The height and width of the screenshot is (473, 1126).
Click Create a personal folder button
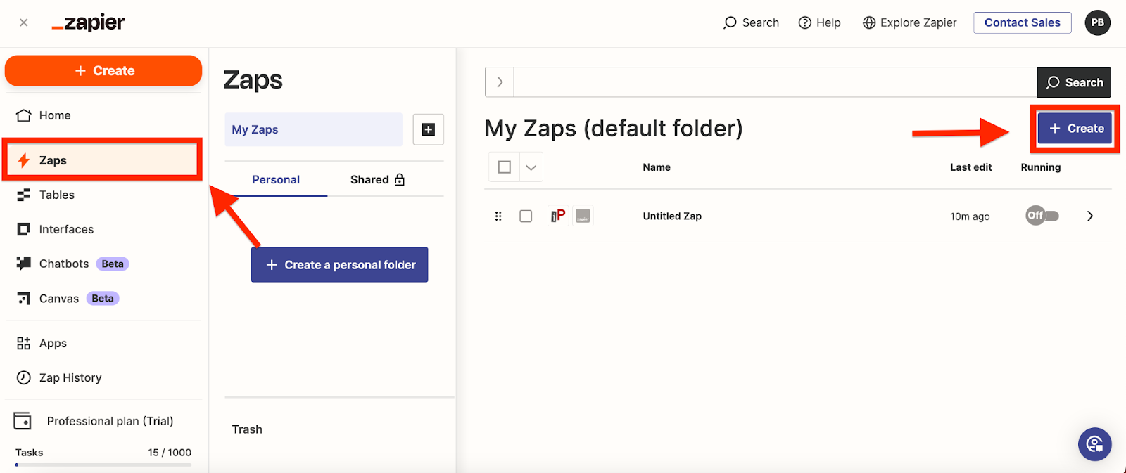[339, 265]
